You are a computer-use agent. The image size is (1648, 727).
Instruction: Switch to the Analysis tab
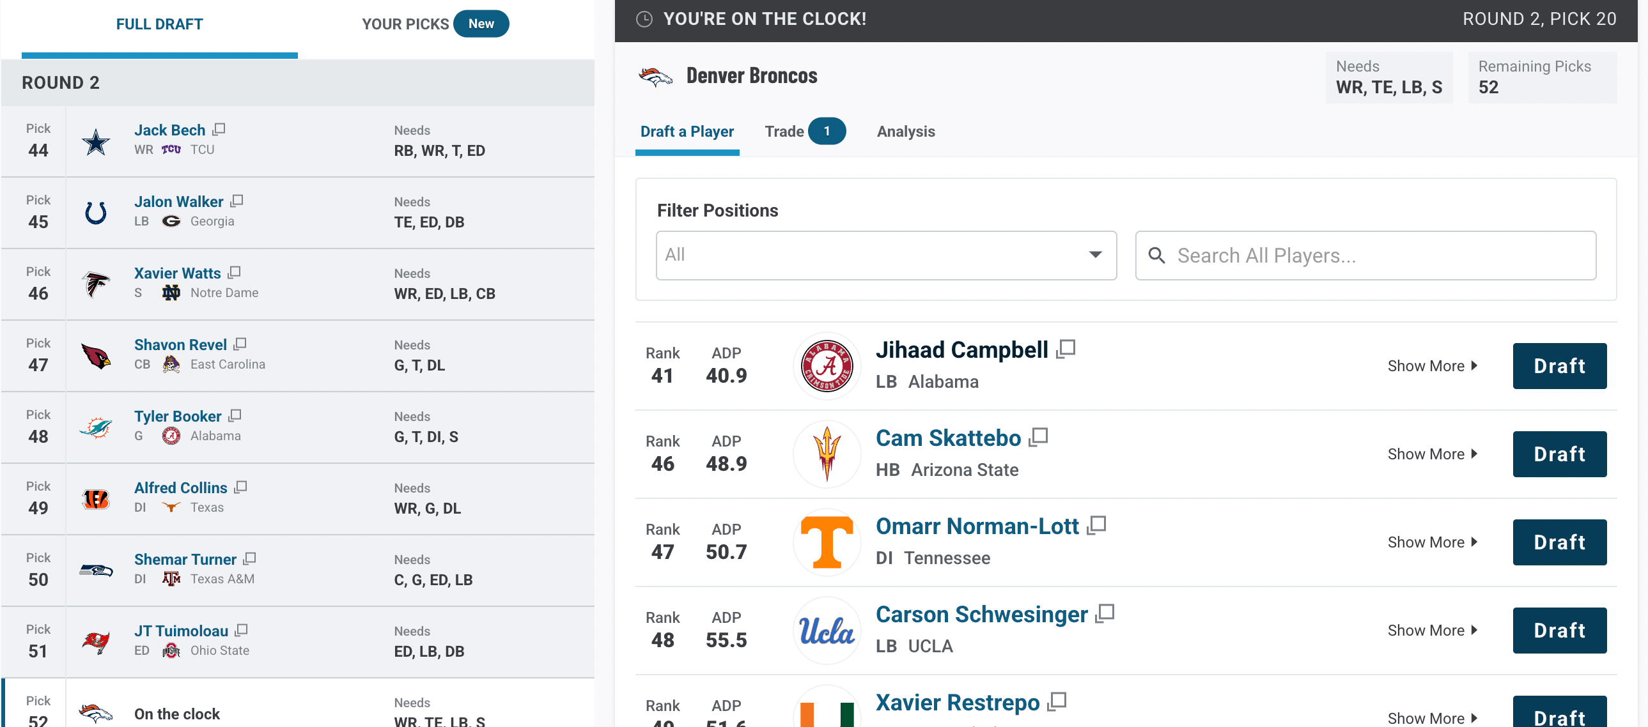[905, 132]
